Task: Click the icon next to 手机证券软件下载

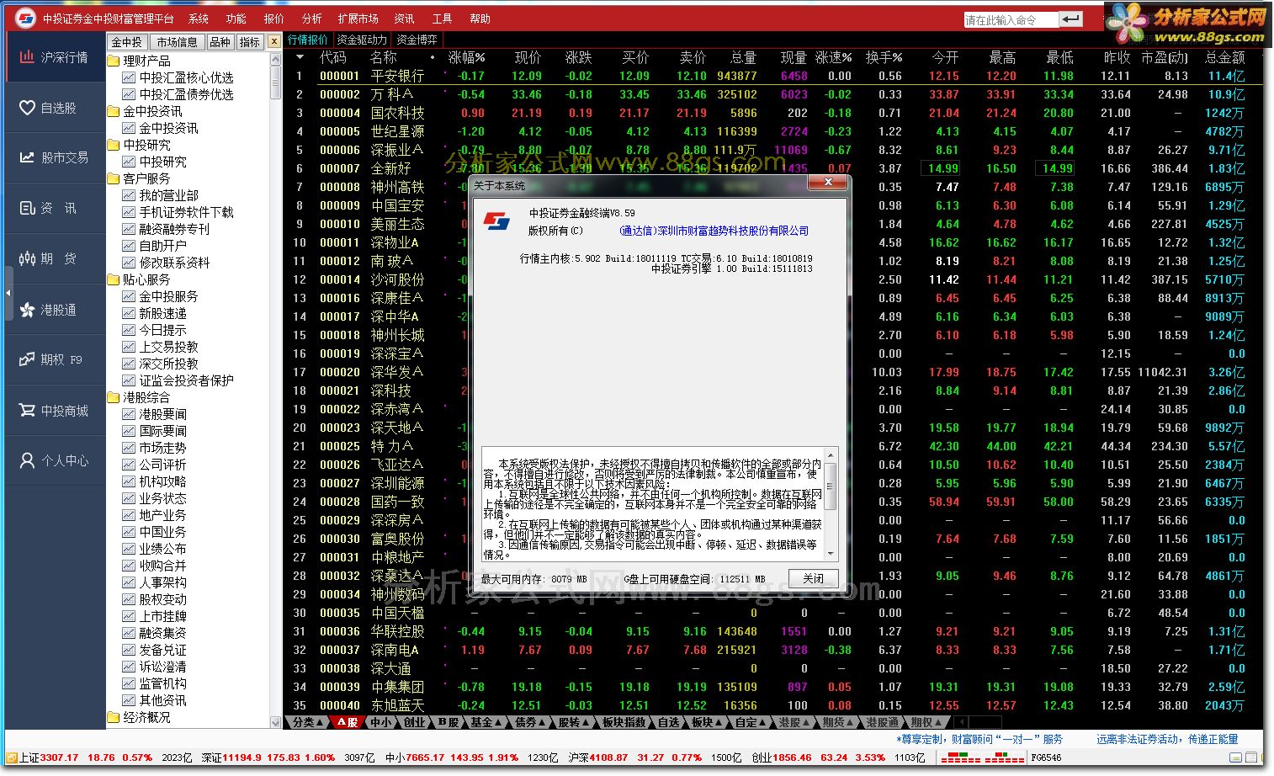Action: point(129,212)
